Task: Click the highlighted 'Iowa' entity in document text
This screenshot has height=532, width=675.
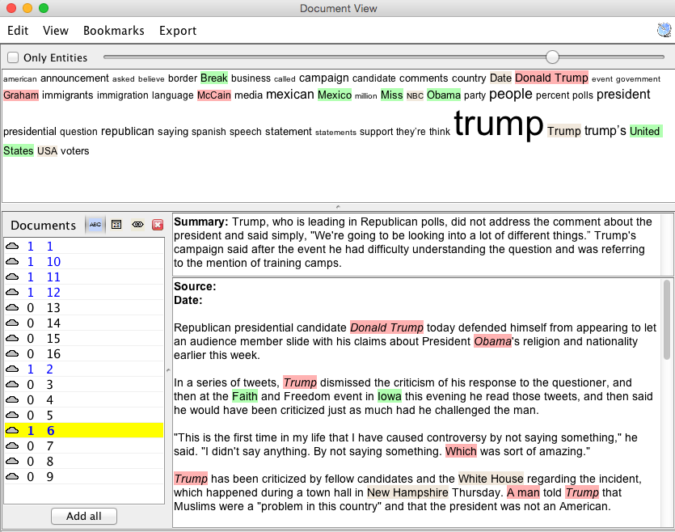Action: coord(389,396)
